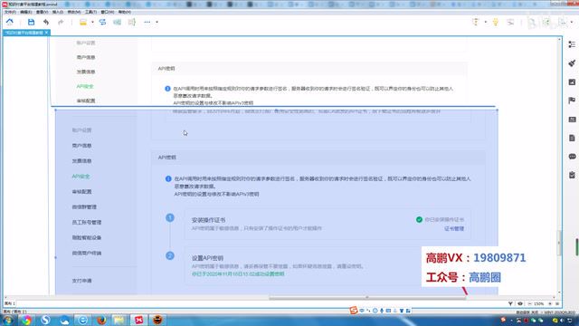The height and width of the screenshot is (326, 579).
Task: Click the brainstorm mode icon at toolbar right
Action: click(x=476, y=22)
